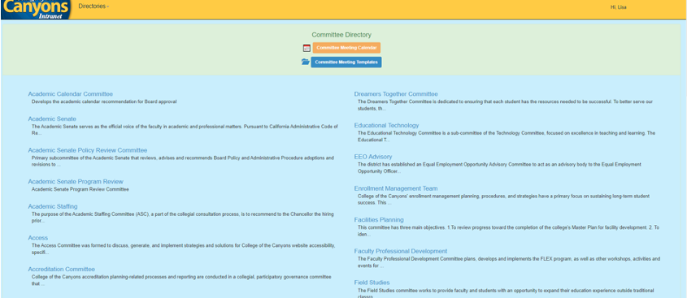This screenshot has width=687, height=298.
Task: Click description text 'Academic Senate Program Review Committee'
Action: (x=80, y=189)
